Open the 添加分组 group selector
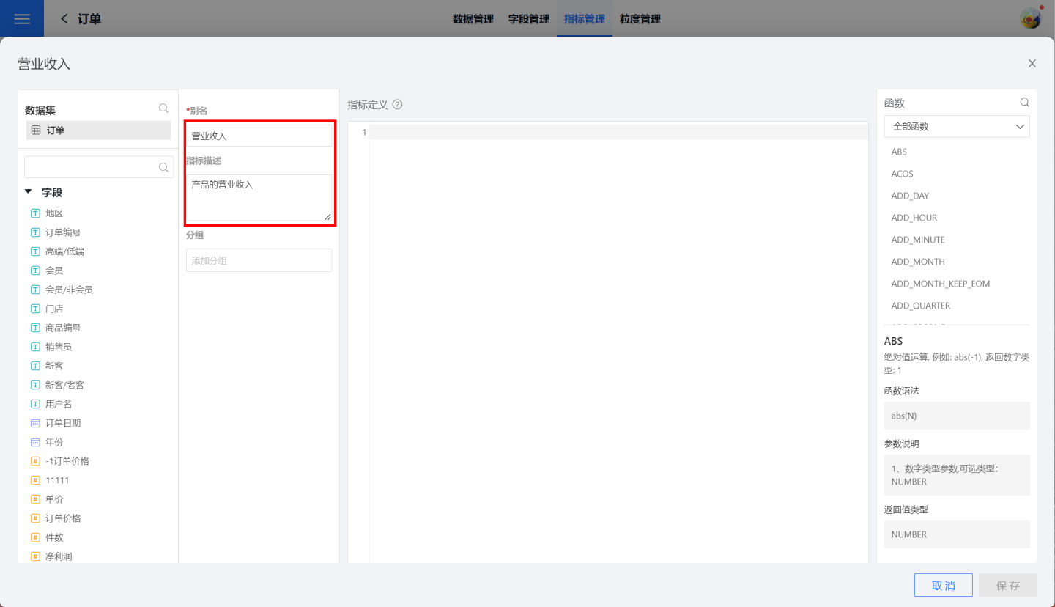 pos(259,260)
